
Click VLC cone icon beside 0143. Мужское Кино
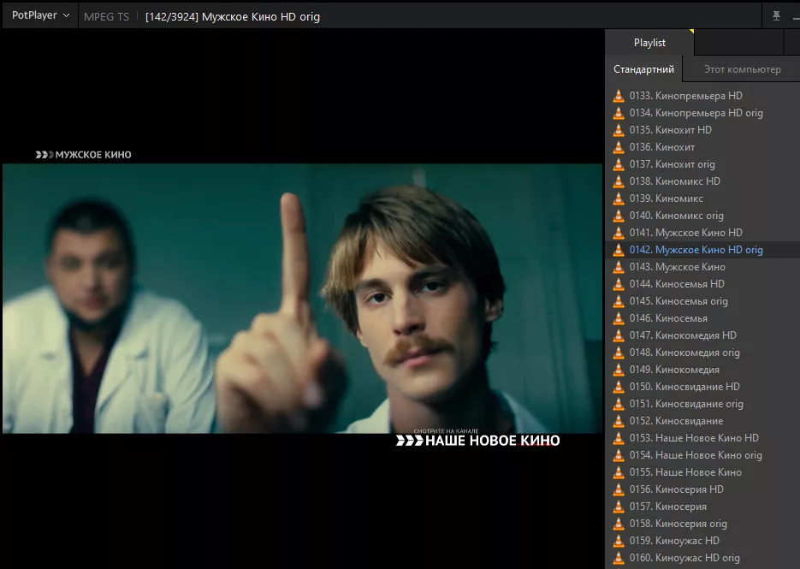point(619,267)
